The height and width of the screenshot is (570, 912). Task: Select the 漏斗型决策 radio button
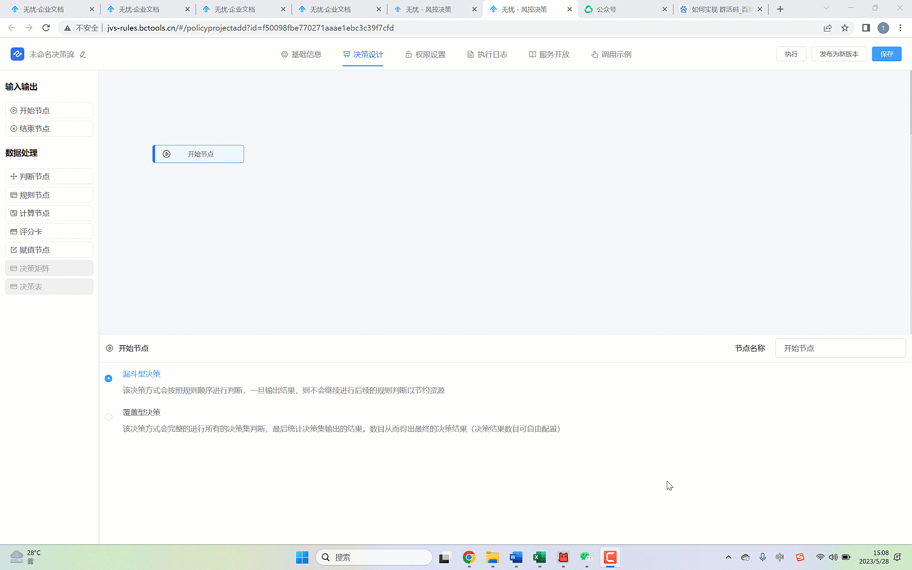point(109,378)
